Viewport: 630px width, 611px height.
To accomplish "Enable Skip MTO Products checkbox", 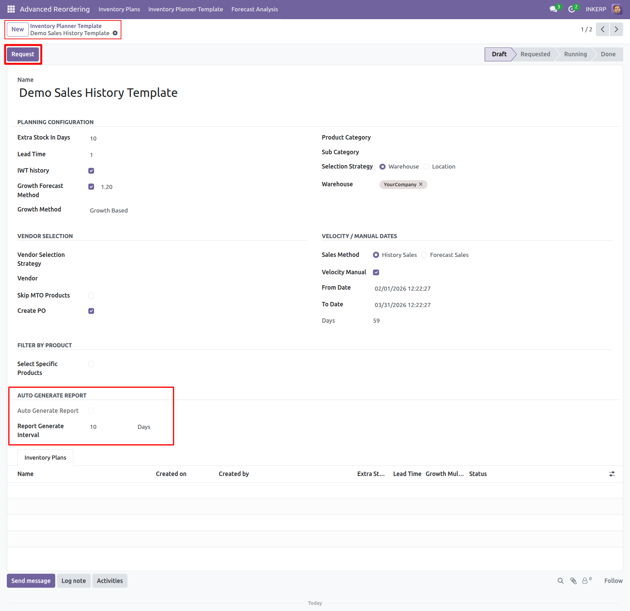I will click(x=91, y=295).
